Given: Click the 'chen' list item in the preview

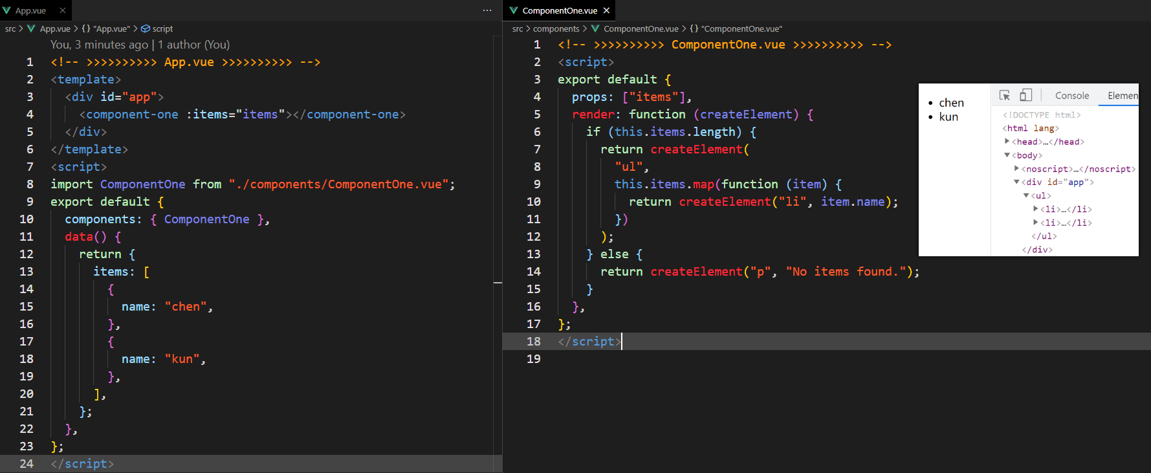Looking at the screenshot, I should tap(951, 103).
